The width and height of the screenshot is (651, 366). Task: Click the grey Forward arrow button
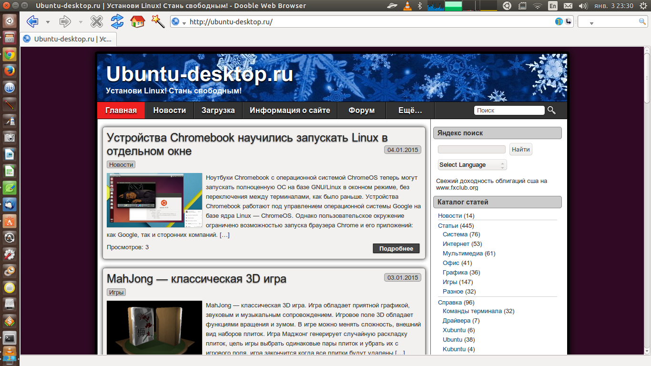click(65, 21)
